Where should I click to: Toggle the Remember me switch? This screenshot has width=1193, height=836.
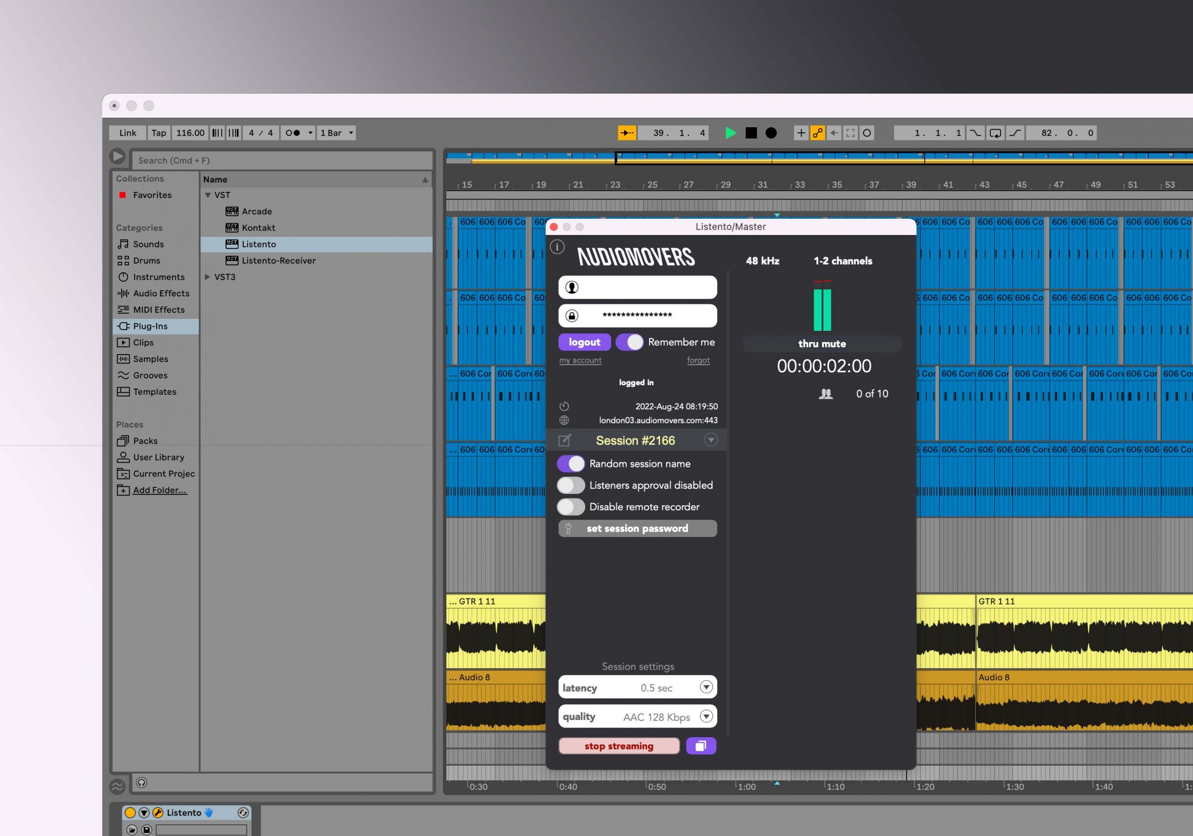(630, 342)
